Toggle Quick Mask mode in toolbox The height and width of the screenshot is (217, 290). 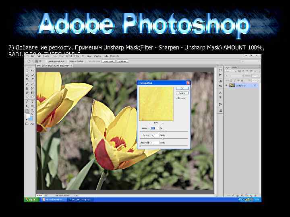tap(27, 124)
